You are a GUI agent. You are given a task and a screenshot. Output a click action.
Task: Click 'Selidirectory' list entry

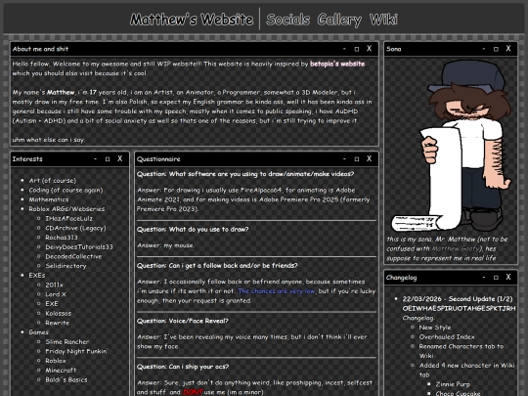pyautogui.click(x=66, y=266)
